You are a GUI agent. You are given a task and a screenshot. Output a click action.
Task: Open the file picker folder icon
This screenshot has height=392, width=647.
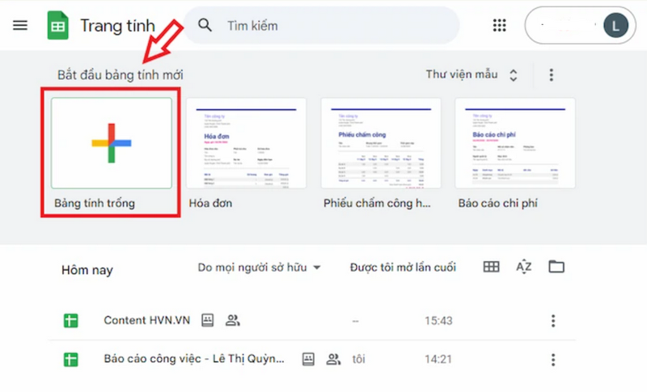pos(556,267)
